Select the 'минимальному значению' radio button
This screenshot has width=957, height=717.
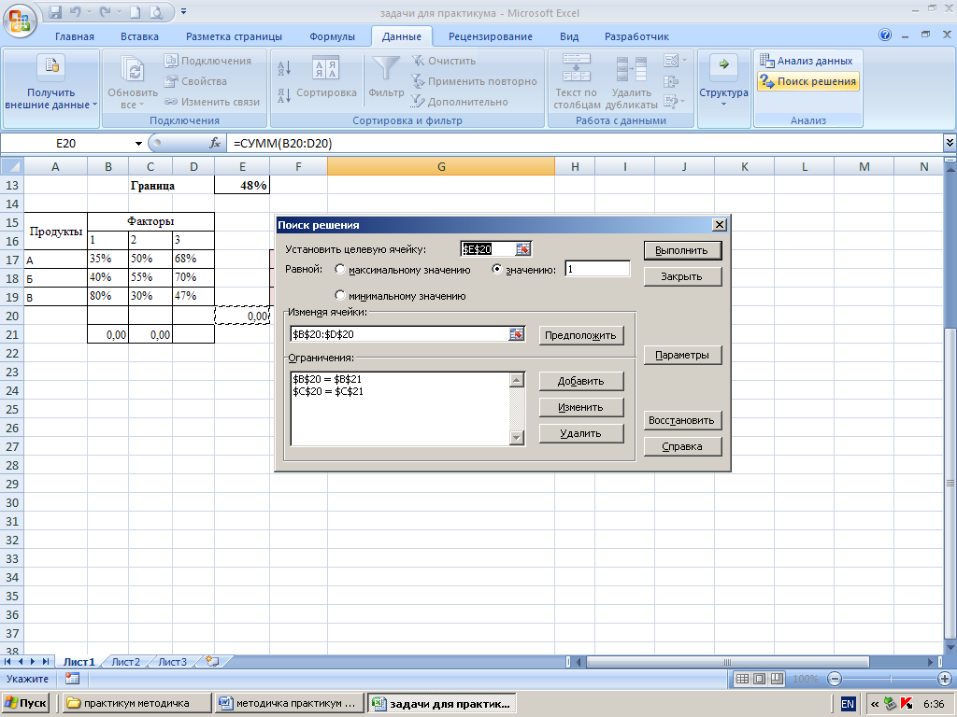[339, 296]
